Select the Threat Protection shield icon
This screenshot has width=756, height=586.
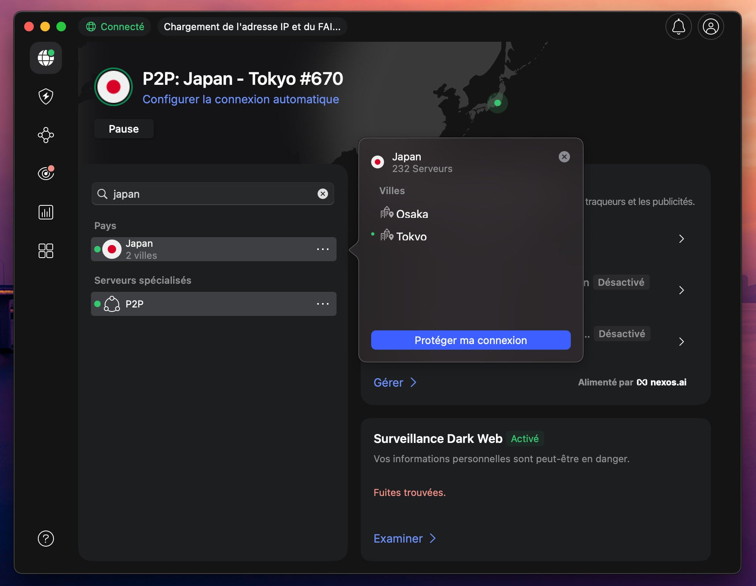[x=45, y=96]
